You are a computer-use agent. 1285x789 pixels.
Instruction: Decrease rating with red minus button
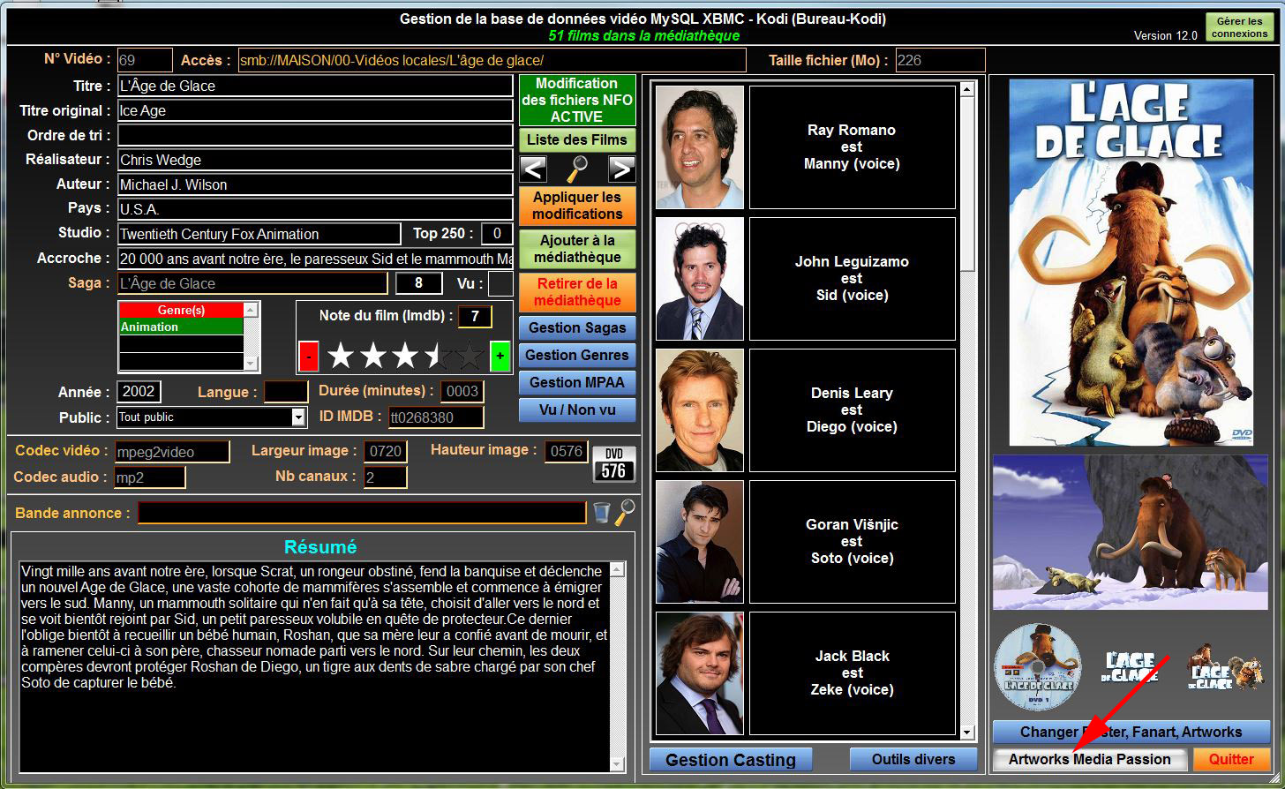[309, 356]
